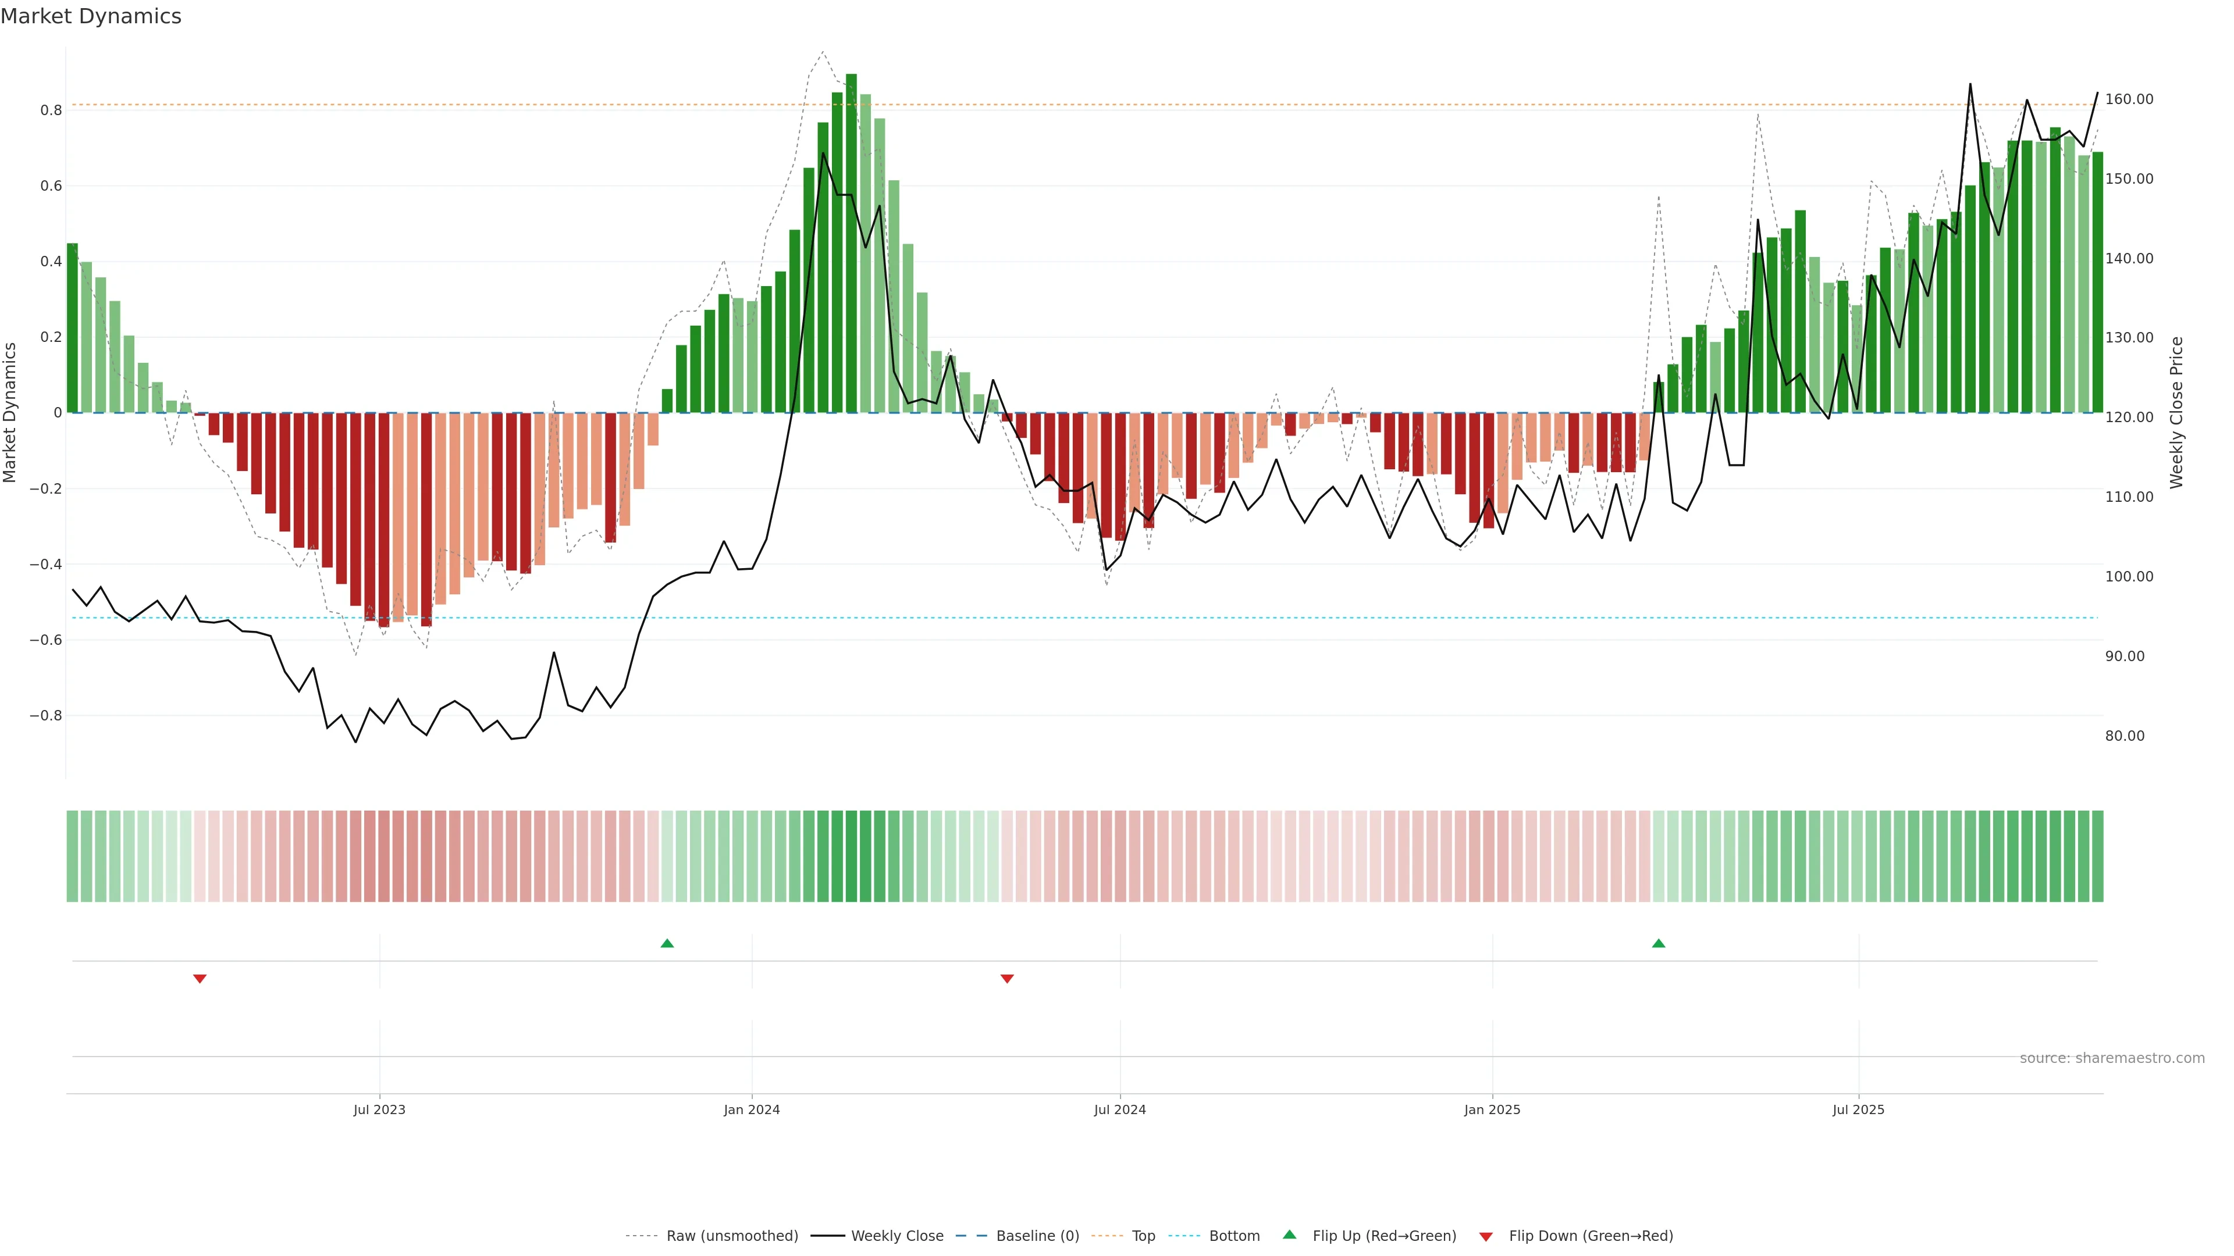The height and width of the screenshot is (1256, 2234).
Task: Click the red triangle icon in the legend
Action: click(1486, 1236)
